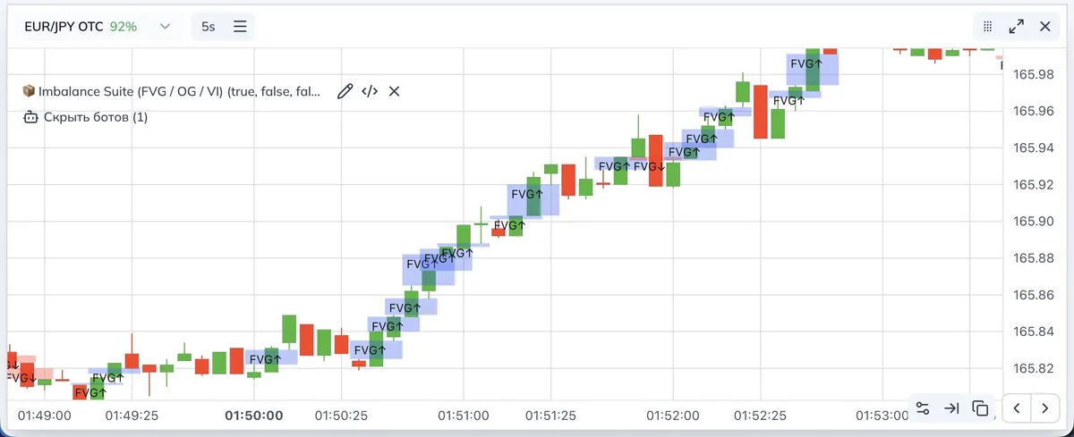1074x437 pixels.
Task: Open chart settings sliders icon
Action: 923,408
